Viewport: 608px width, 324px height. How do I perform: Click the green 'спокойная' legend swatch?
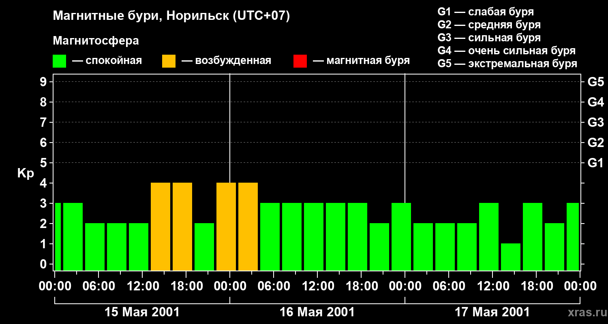click(x=59, y=61)
